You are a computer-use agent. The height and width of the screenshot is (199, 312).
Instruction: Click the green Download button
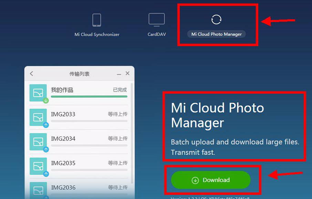tap(211, 180)
